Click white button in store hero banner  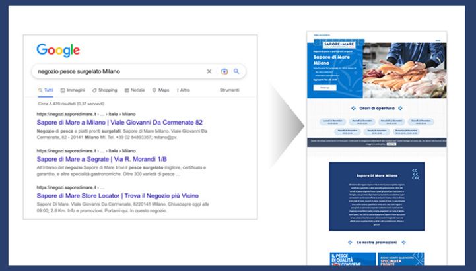click(x=325, y=87)
